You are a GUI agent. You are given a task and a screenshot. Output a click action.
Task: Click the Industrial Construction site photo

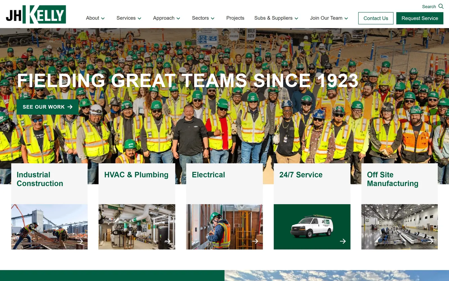click(x=49, y=227)
